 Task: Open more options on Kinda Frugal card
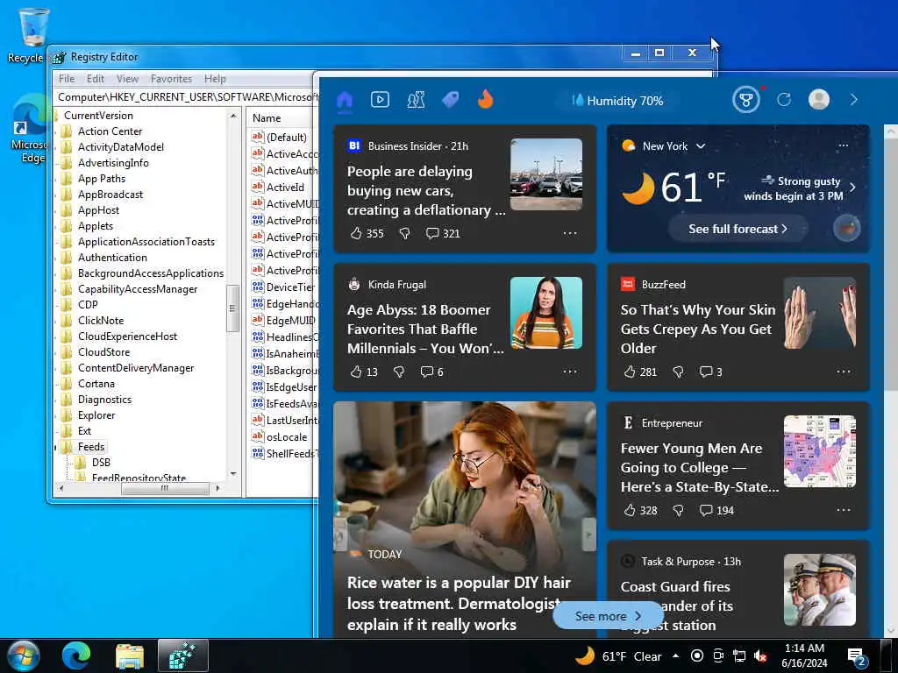570,372
